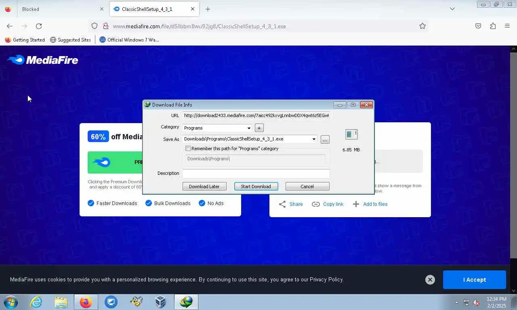Open Internet Download Manager taskbar icon

[186, 302]
